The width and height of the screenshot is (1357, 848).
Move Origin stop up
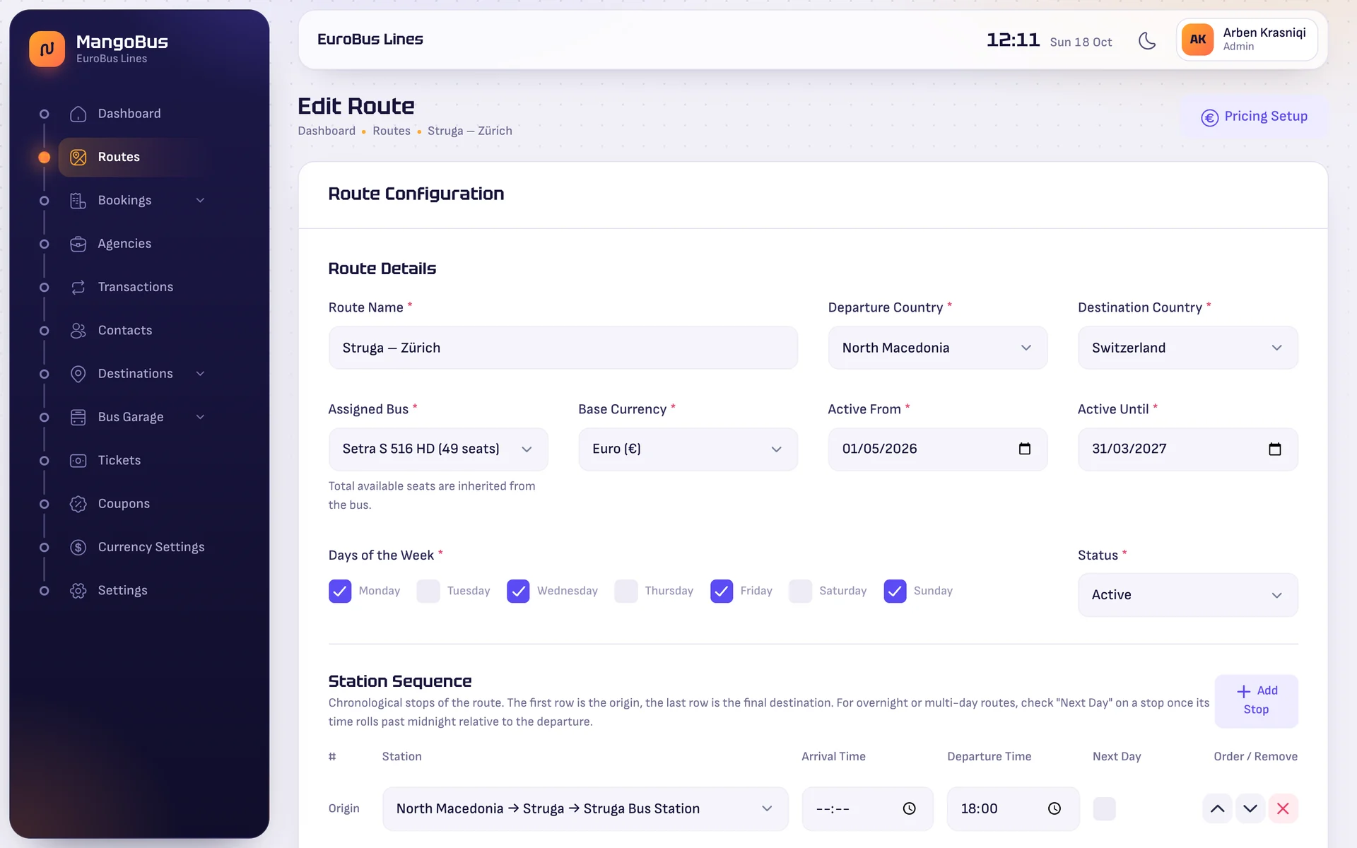click(1217, 808)
